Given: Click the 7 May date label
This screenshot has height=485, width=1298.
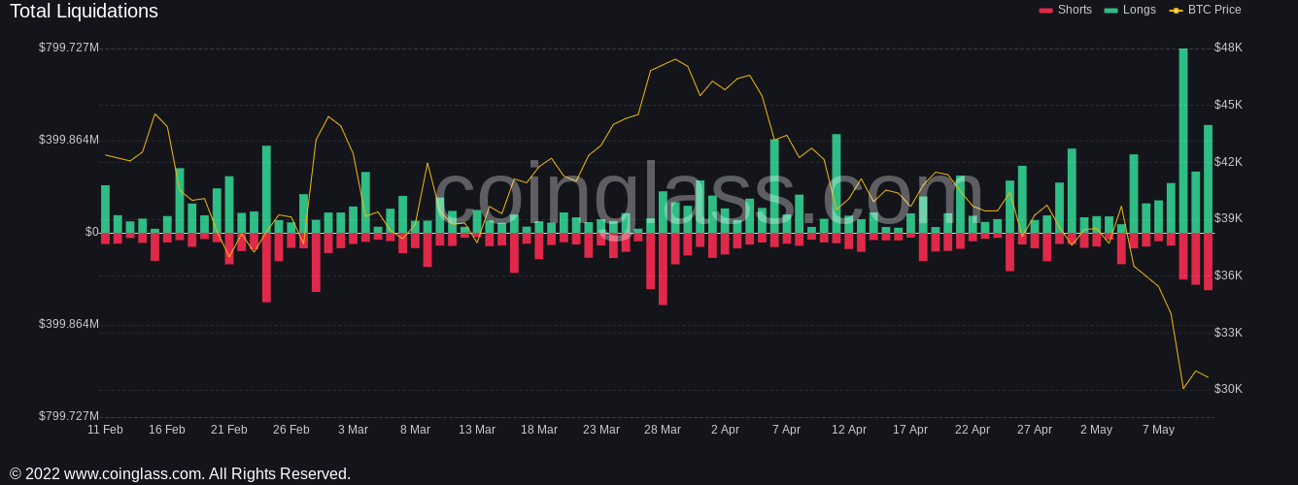Looking at the screenshot, I should click(1158, 430).
